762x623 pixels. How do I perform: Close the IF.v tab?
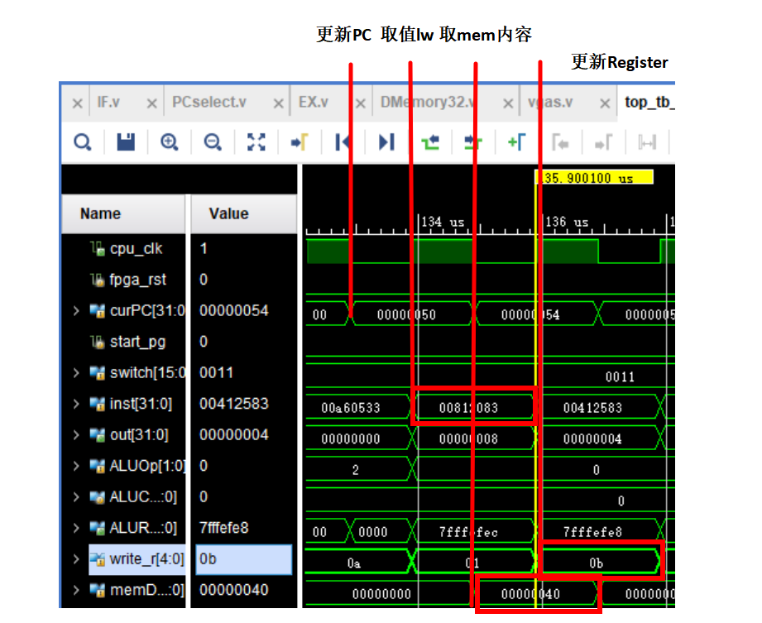pos(151,103)
